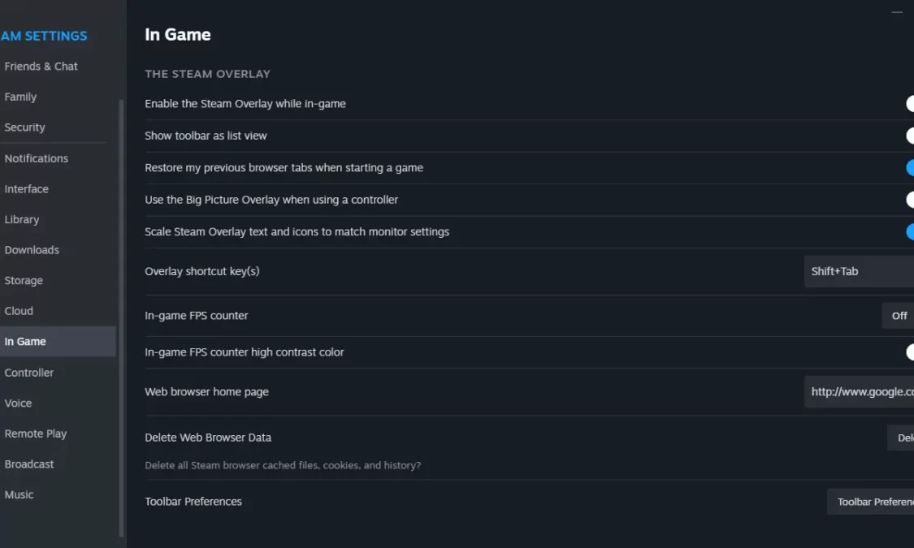Click the Delete Web Browser Data button
The width and height of the screenshot is (914, 548).
click(900, 438)
